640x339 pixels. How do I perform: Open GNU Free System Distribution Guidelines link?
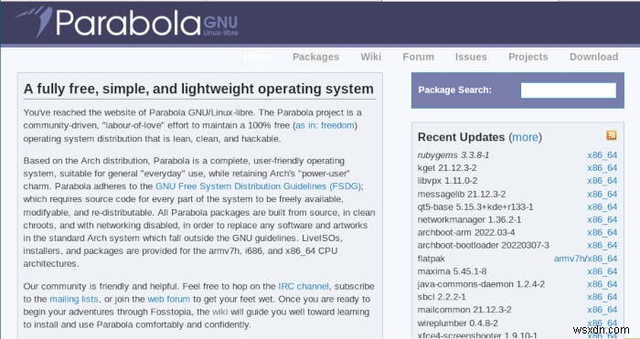coord(259,186)
